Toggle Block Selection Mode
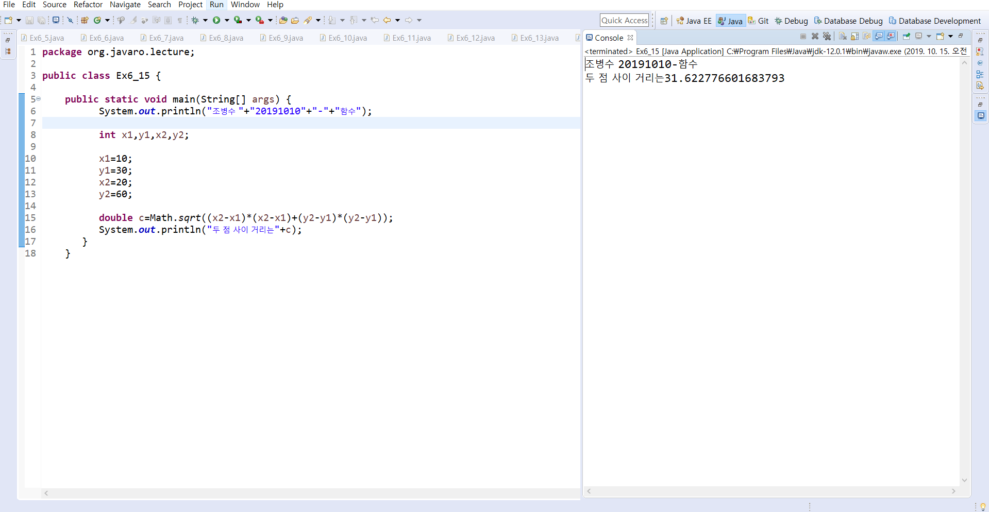Image resolution: width=989 pixels, height=512 pixels. tap(168, 20)
